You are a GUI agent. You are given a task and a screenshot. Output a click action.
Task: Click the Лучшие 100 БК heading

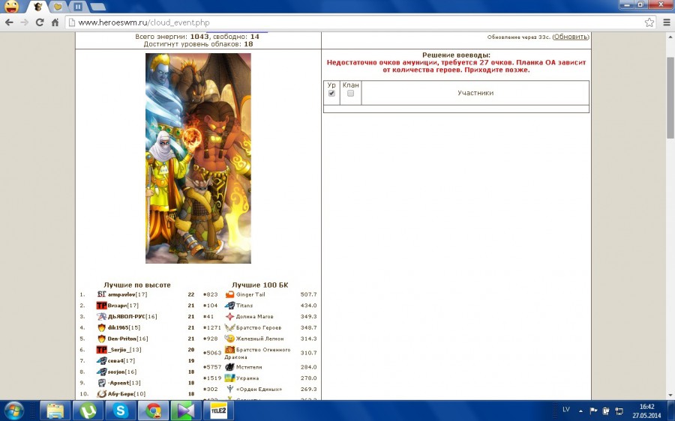[260, 285]
